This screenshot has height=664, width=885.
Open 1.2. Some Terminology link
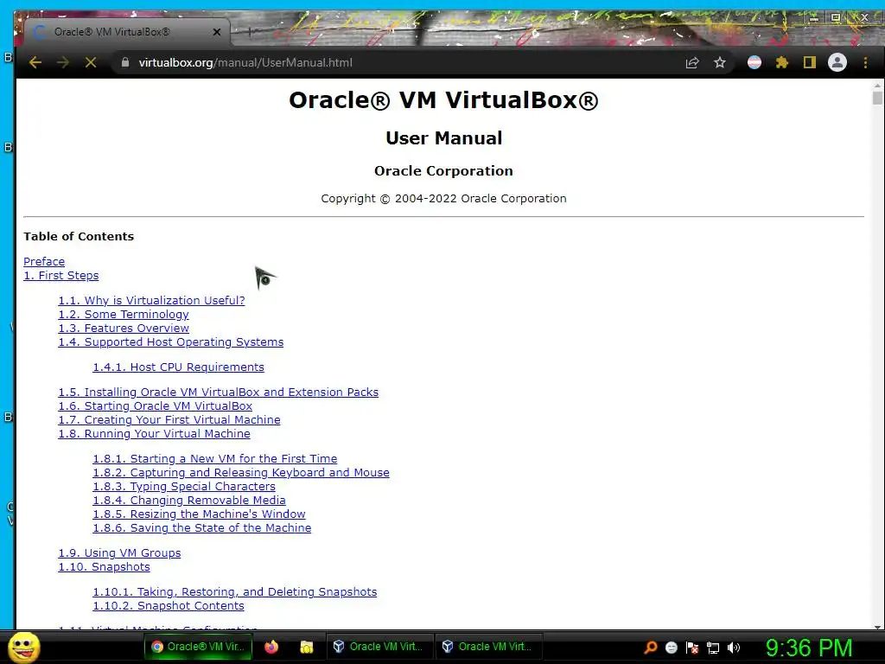pos(124,315)
